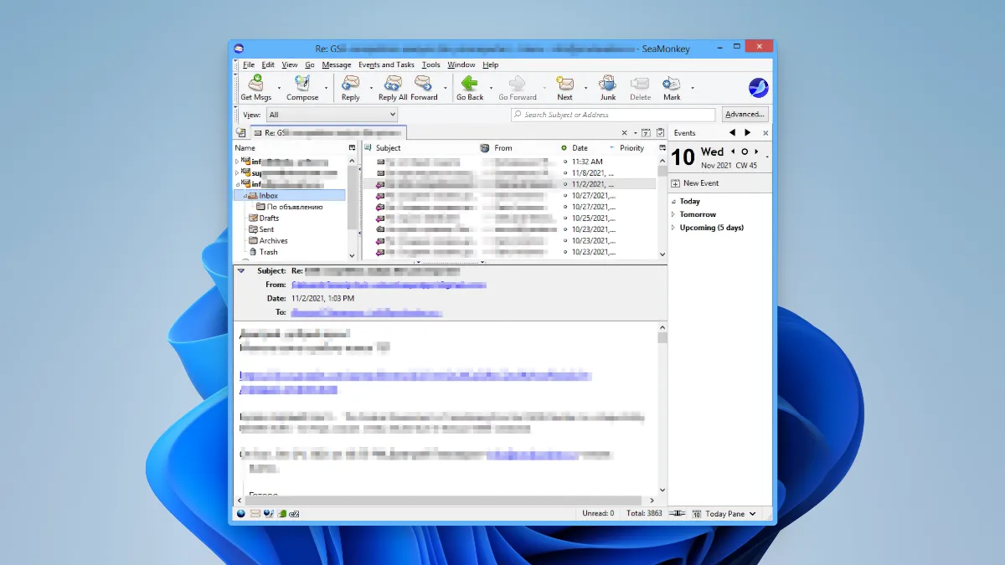The image size is (1005, 565).
Task: Open the Events and Tasks menu
Action: coord(386,64)
